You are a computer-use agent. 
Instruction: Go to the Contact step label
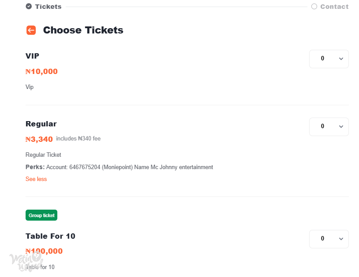[x=334, y=7]
